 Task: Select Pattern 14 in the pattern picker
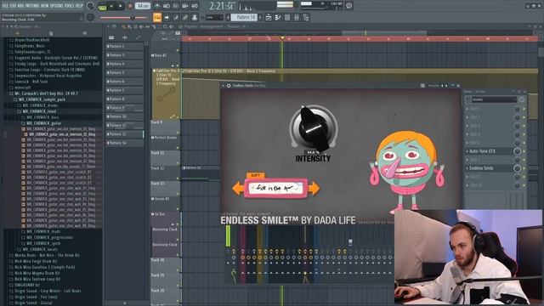(x=125, y=143)
